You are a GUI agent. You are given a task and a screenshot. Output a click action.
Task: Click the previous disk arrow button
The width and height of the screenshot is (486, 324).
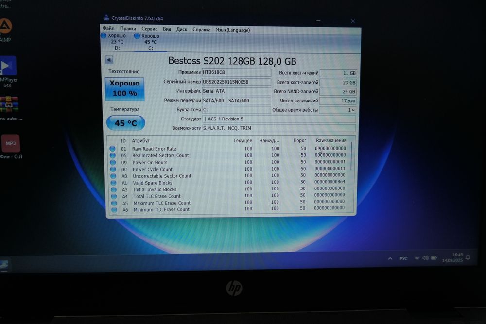(x=109, y=59)
